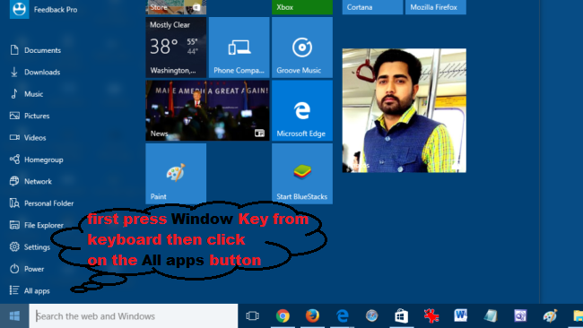Open the Store tile
Screen dimensions: 583x328
click(x=176, y=7)
